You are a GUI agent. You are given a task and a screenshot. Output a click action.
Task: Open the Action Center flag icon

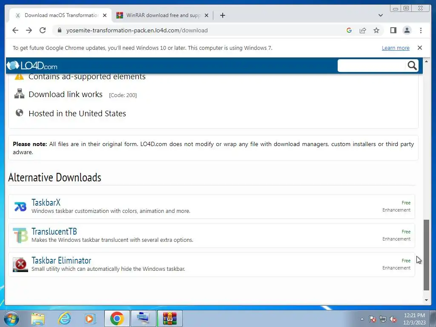point(373,319)
